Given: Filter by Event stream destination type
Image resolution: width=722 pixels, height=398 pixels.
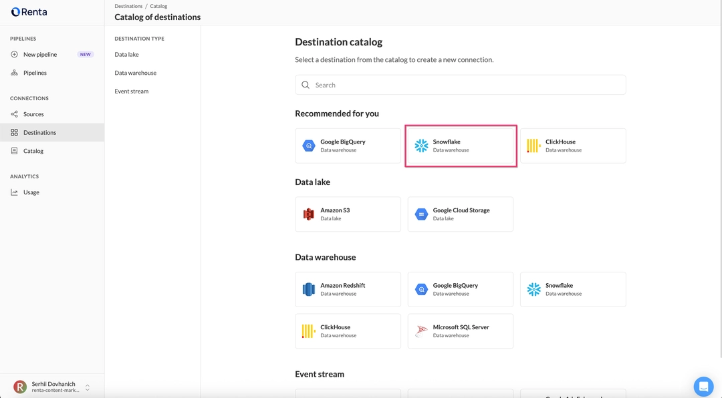Looking at the screenshot, I should 131,91.
